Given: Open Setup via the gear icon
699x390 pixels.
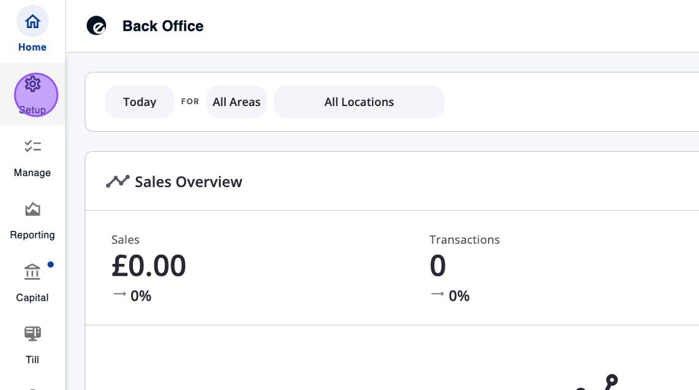Looking at the screenshot, I should [33, 84].
